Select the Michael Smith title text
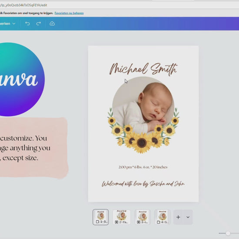This screenshot has width=239, height=239. pyautogui.click(x=143, y=69)
